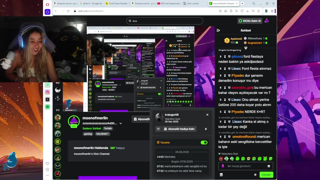Click the heart button in the kraluugur06 card

(x=158, y=129)
